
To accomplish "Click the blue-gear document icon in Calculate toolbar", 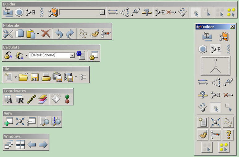I will (81, 55).
